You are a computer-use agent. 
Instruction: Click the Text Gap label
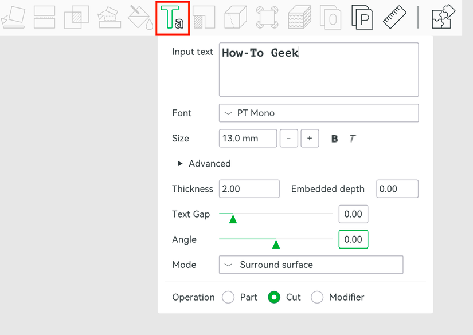(191, 214)
